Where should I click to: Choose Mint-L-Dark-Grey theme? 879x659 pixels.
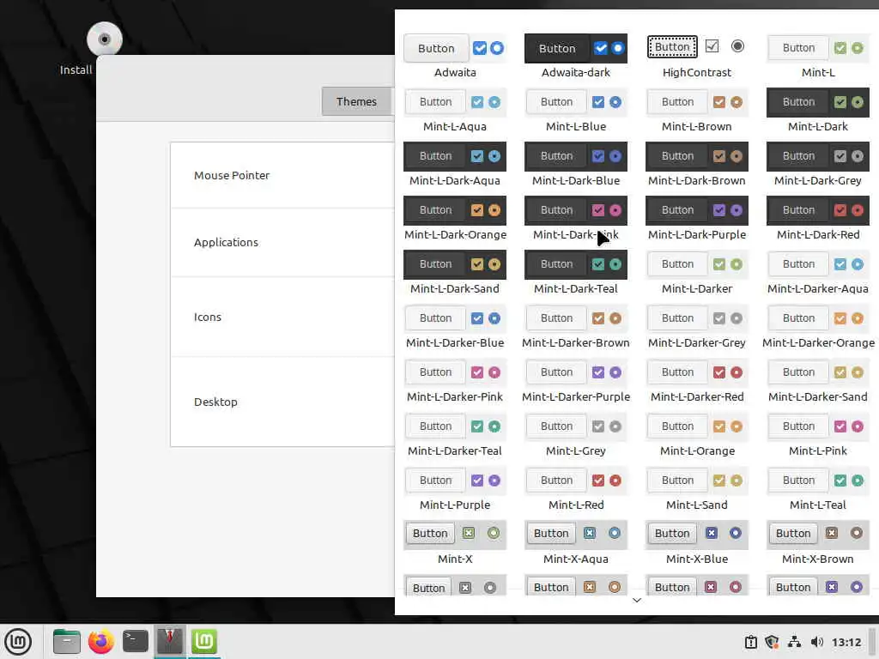[x=818, y=165]
